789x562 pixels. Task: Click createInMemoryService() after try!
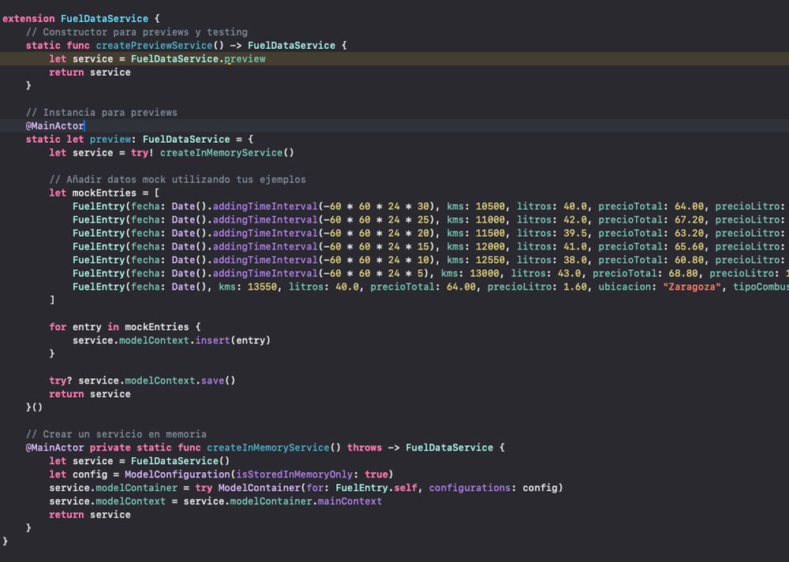pos(227,152)
